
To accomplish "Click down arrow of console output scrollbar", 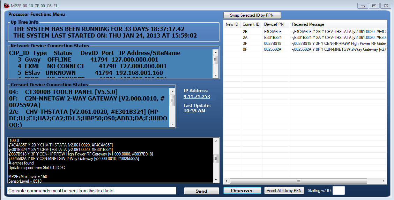I will (216, 180).
